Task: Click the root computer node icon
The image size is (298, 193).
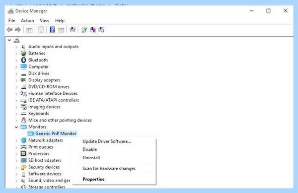Action: [16, 40]
